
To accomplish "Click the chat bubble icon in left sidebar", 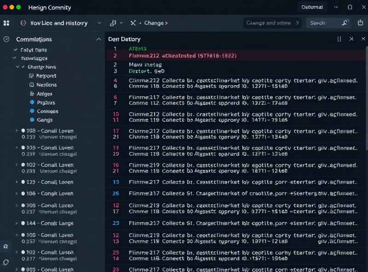I will (x=6, y=262).
